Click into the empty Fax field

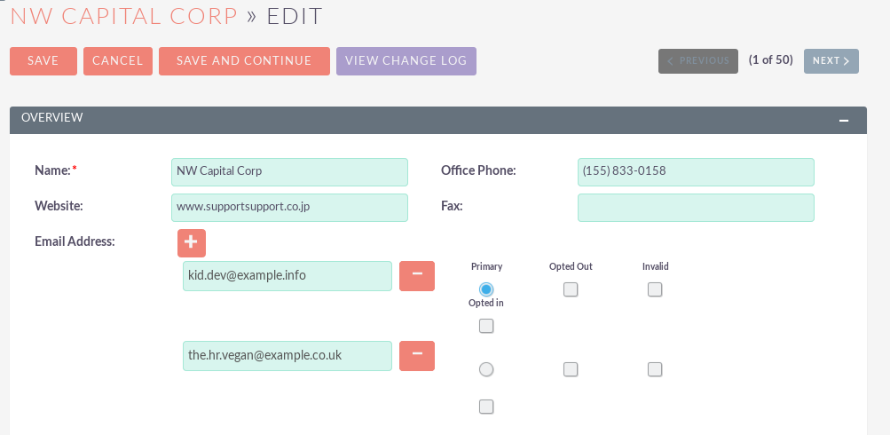tap(696, 208)
